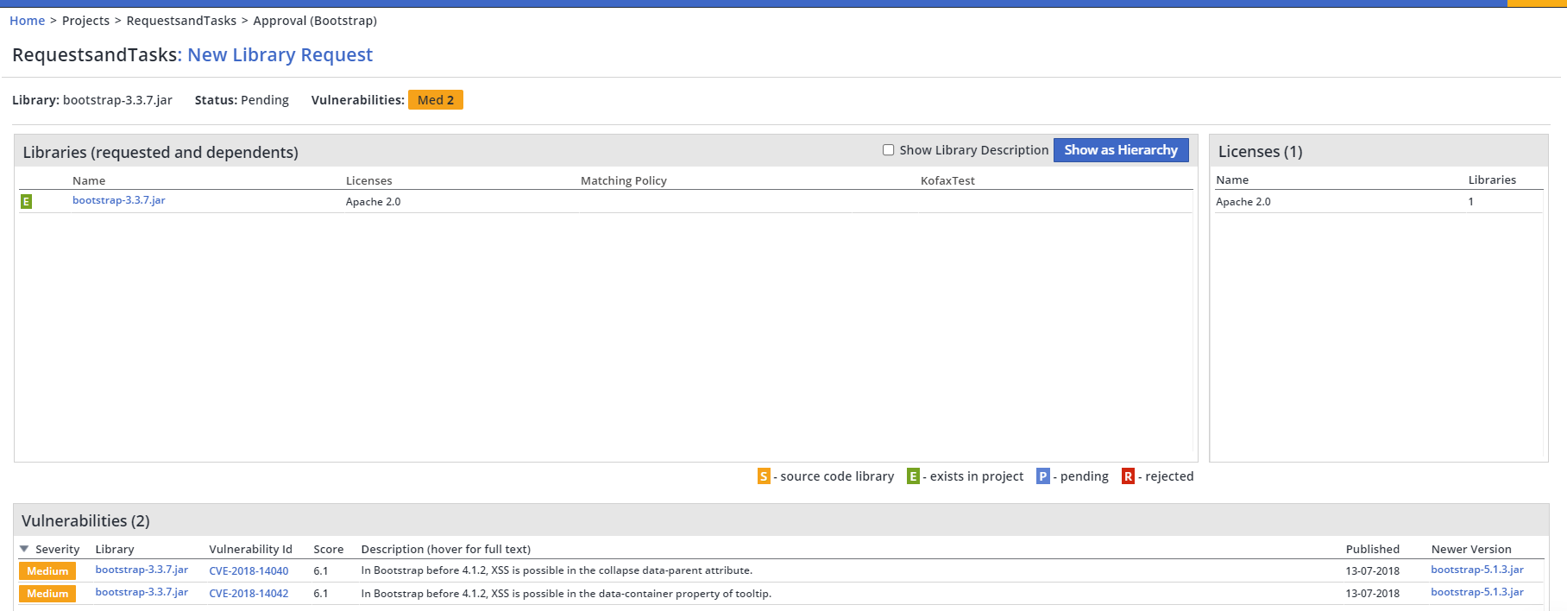Click the Medium badge for CVE-2018-14040

[47, 570]
